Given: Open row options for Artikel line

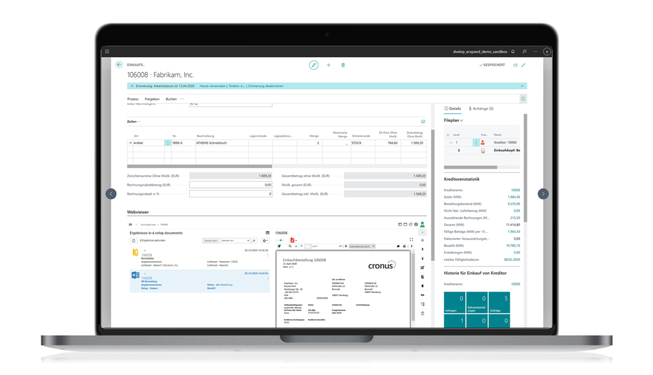Looking at the screenshot, I should click(x=168, y=142).
